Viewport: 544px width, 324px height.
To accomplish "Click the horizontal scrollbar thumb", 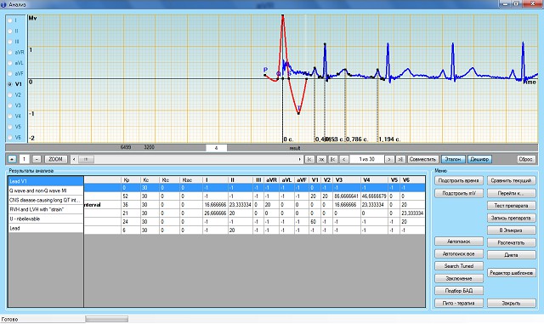I will 86,159.
